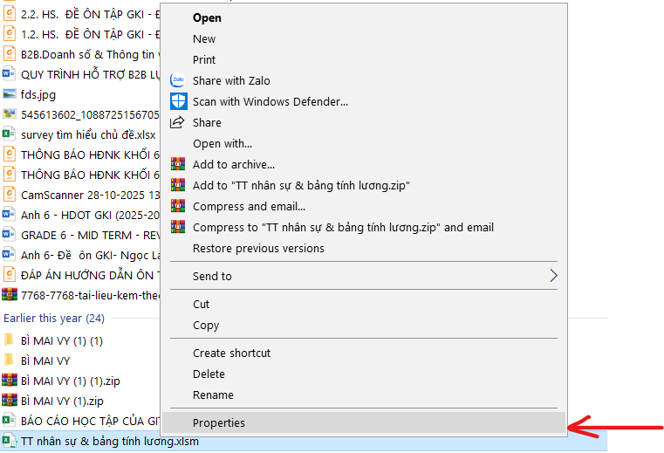
Task: Click the Word icon of Anh 6 - HDOT GKI
Action: (x=10, y=215)
